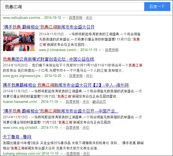The height and width of the screenshot is (156, 173).
Task: Open 百度快照 for wohuijituan.com result
Action: (76, 18)
